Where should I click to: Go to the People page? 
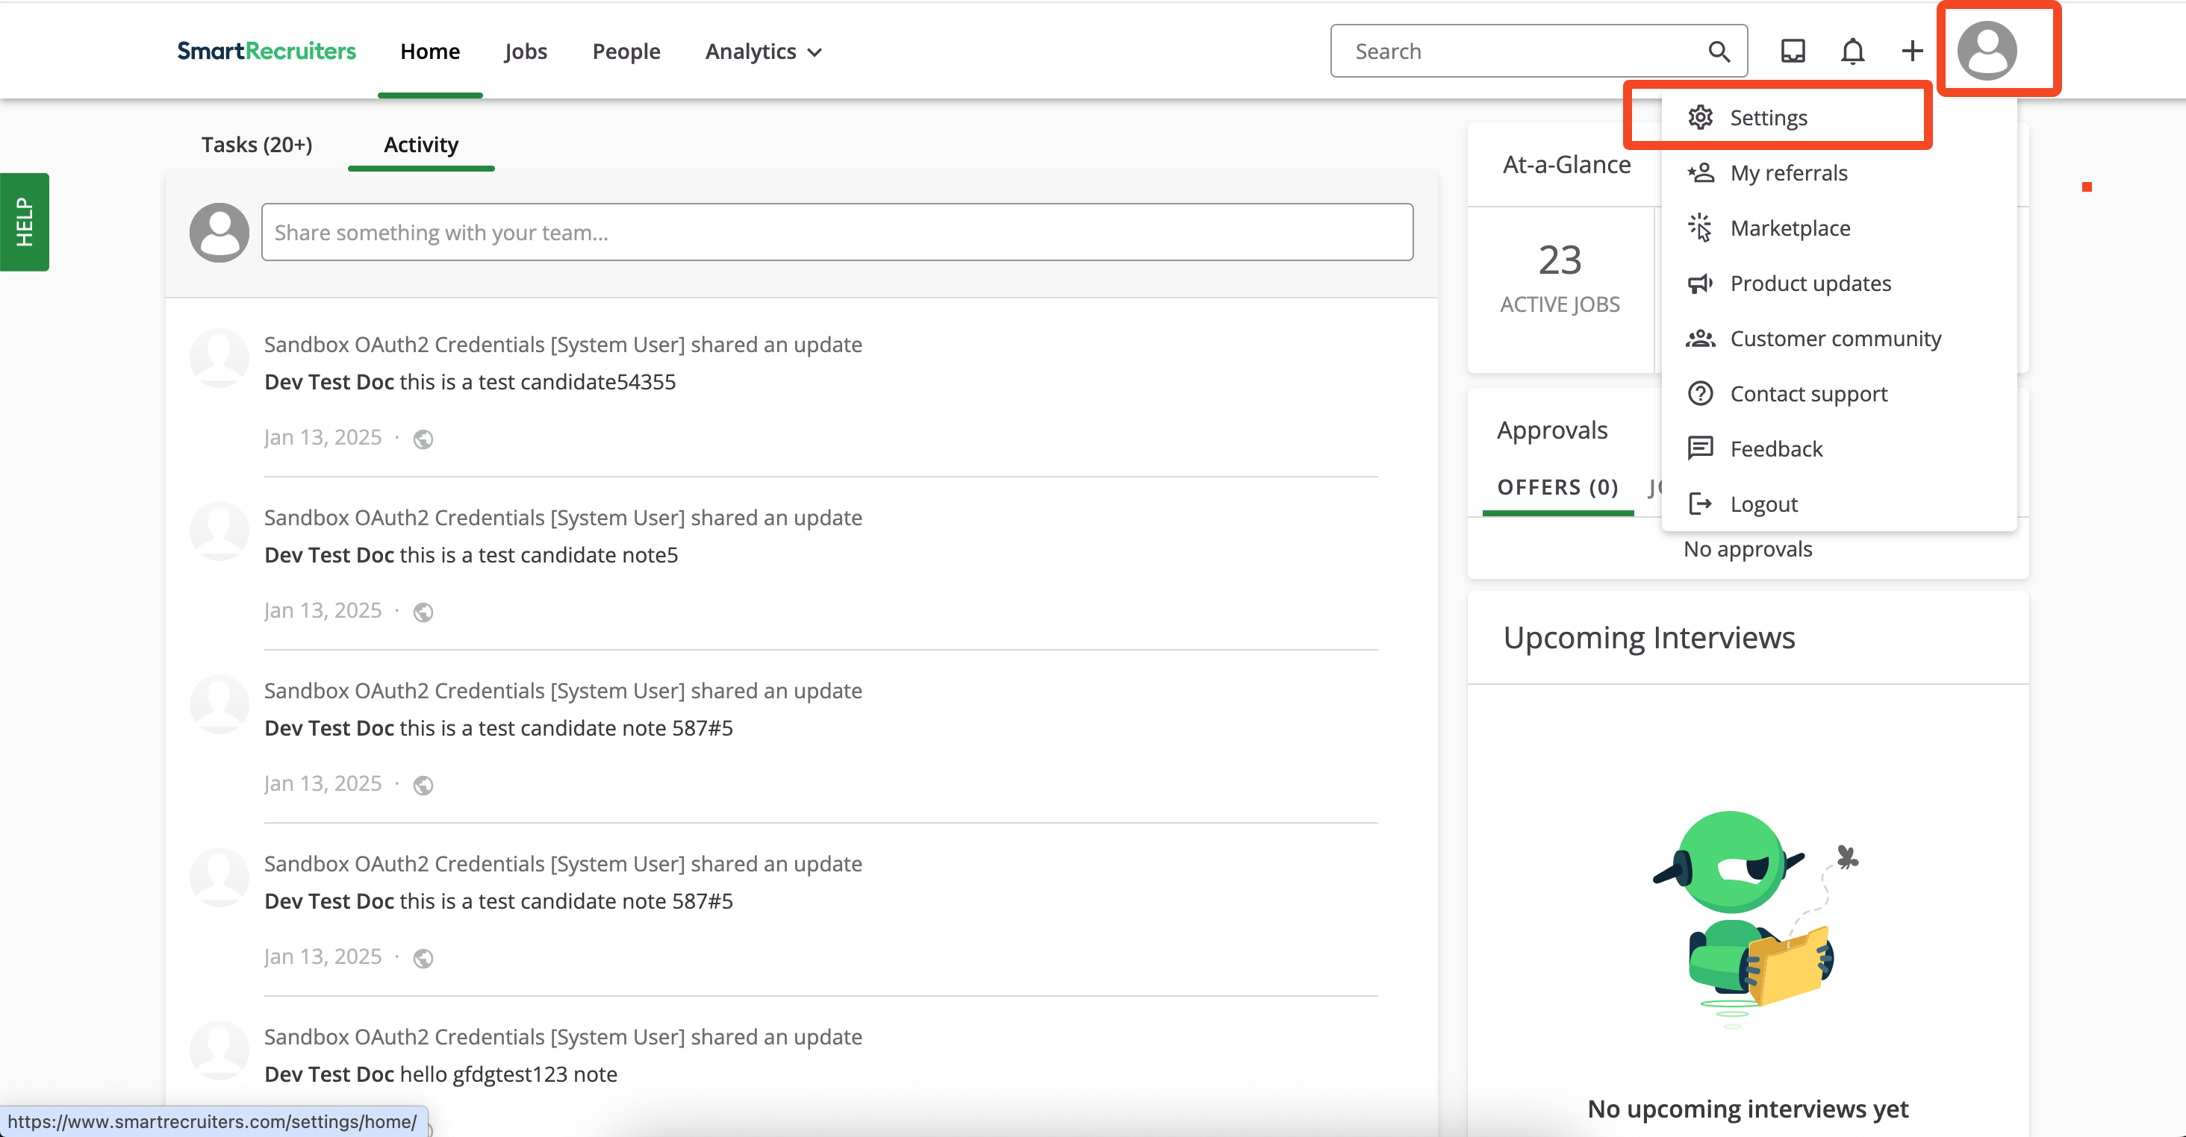point(626,51)
